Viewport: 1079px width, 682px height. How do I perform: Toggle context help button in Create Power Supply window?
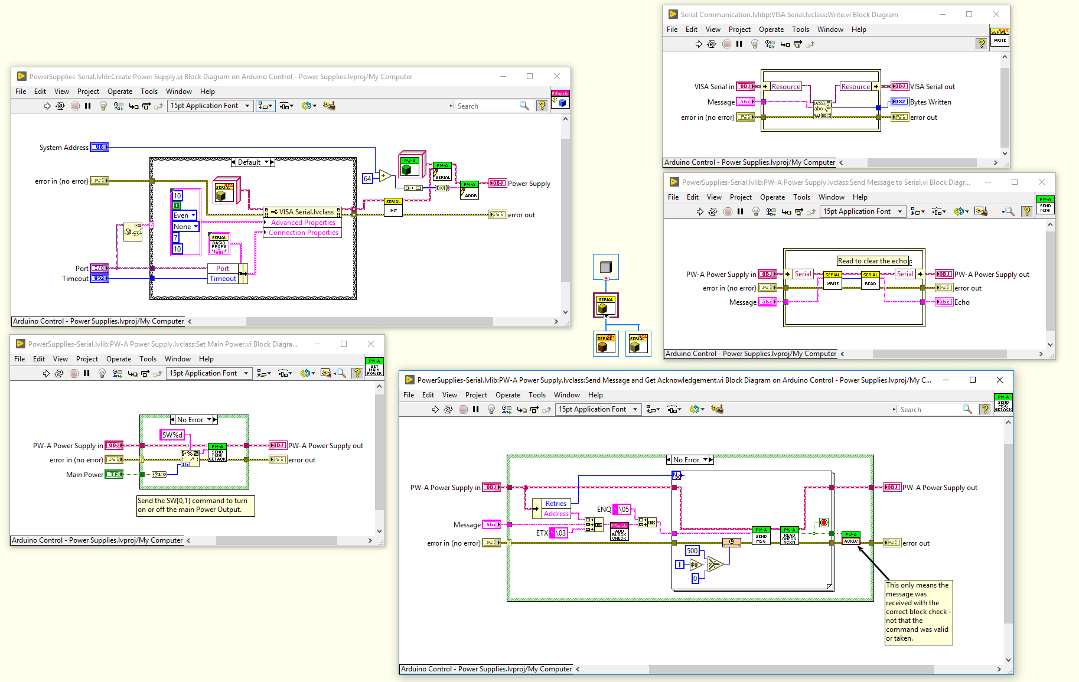pos(542,106)
